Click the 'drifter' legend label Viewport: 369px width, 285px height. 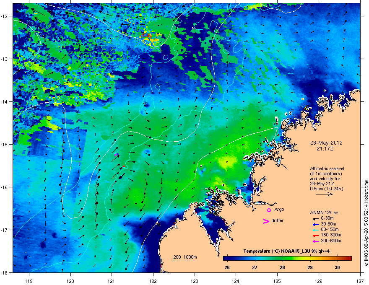point(278,220)
